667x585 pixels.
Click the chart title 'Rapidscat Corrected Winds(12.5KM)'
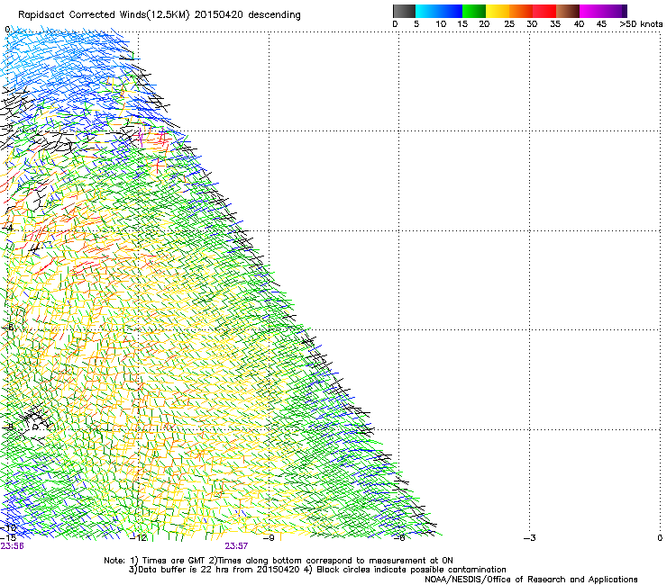click(105, 14)
